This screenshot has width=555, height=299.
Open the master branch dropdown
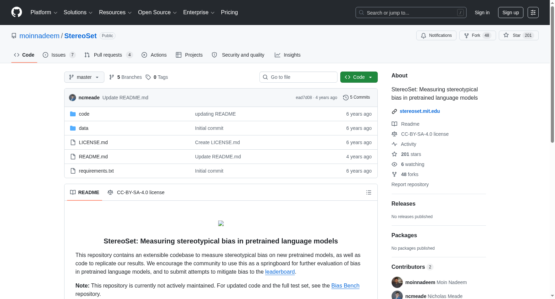coord(84,77)
